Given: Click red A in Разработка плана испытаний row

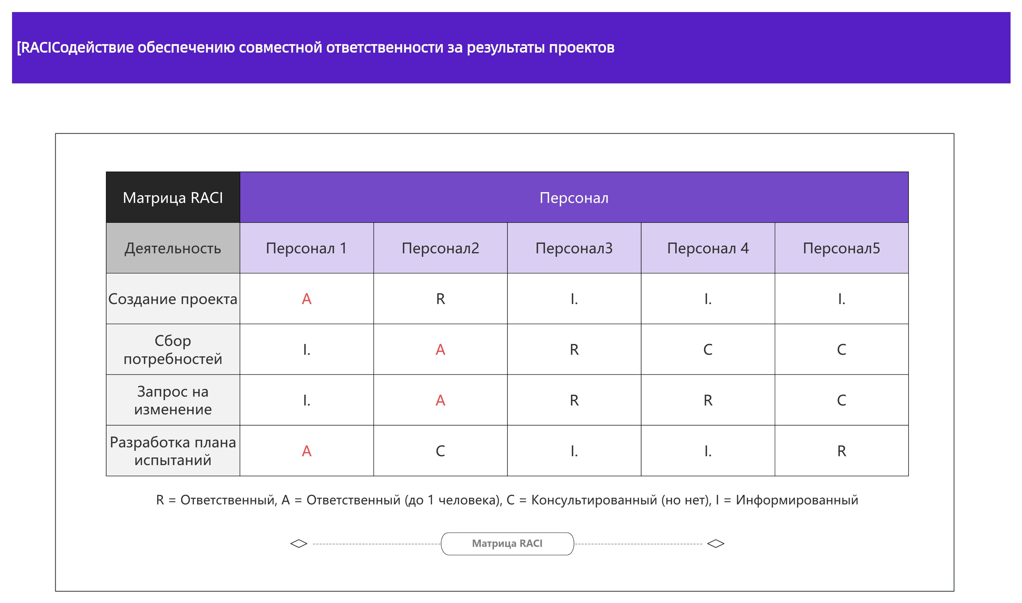Looking at the screenshot, I should (307, 451).
